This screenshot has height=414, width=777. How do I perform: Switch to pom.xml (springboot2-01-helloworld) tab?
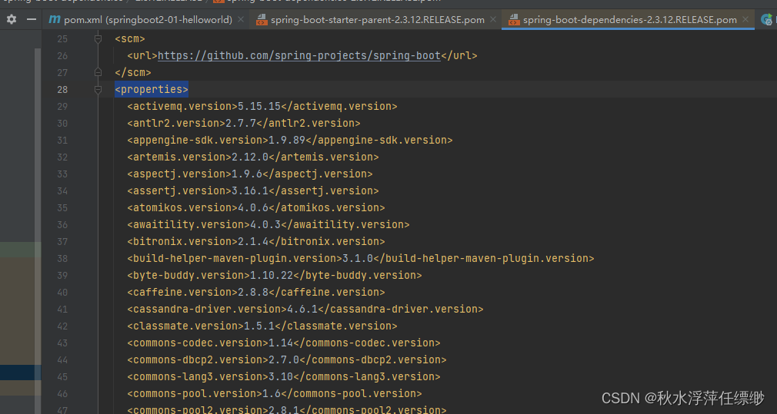coord(148,20)
